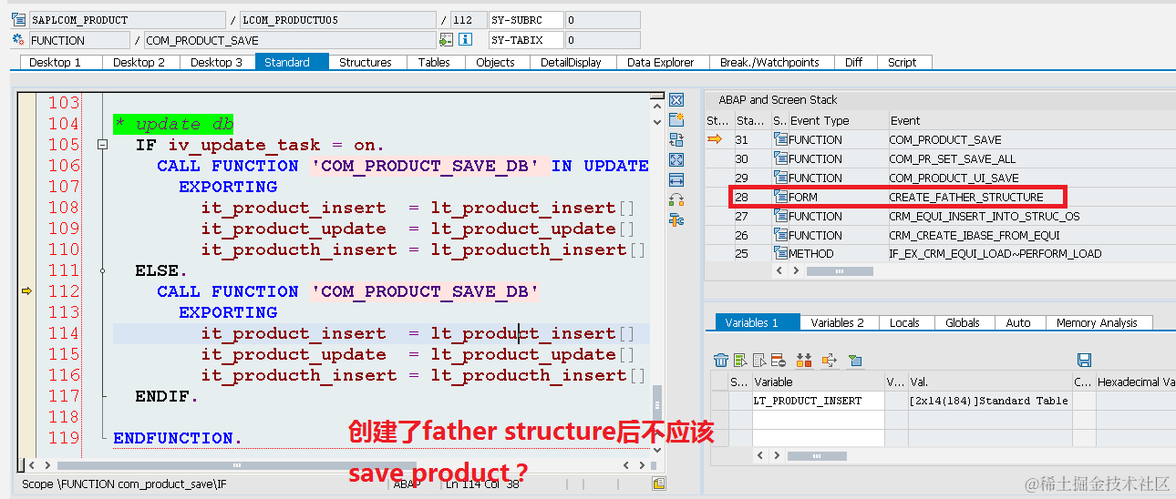Viewport: 1176px width, 499px height.
Task: Click the maximize horizontally icon
Action: click(676, 180)
